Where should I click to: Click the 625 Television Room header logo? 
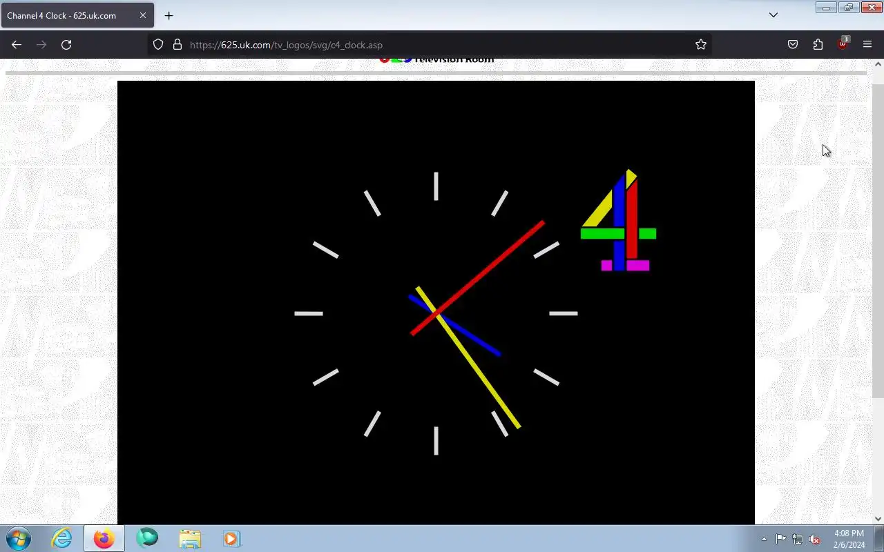pos(436,60)
